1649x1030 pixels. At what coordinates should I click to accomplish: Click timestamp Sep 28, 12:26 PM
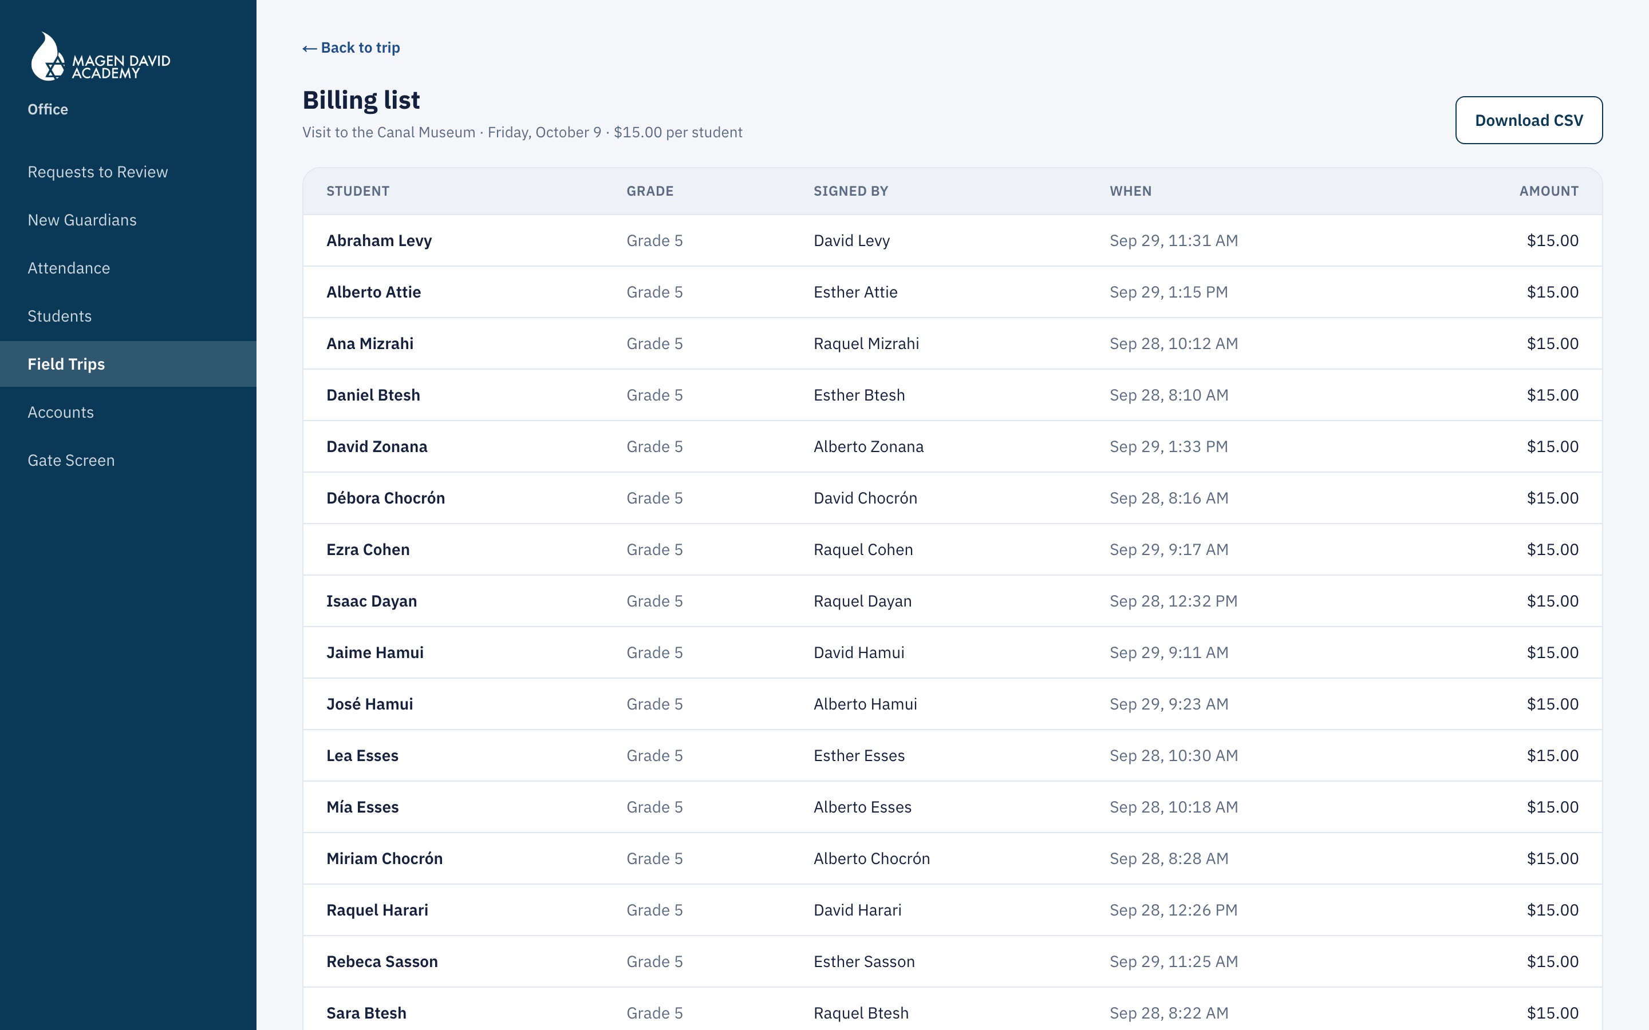point(1173,910)
